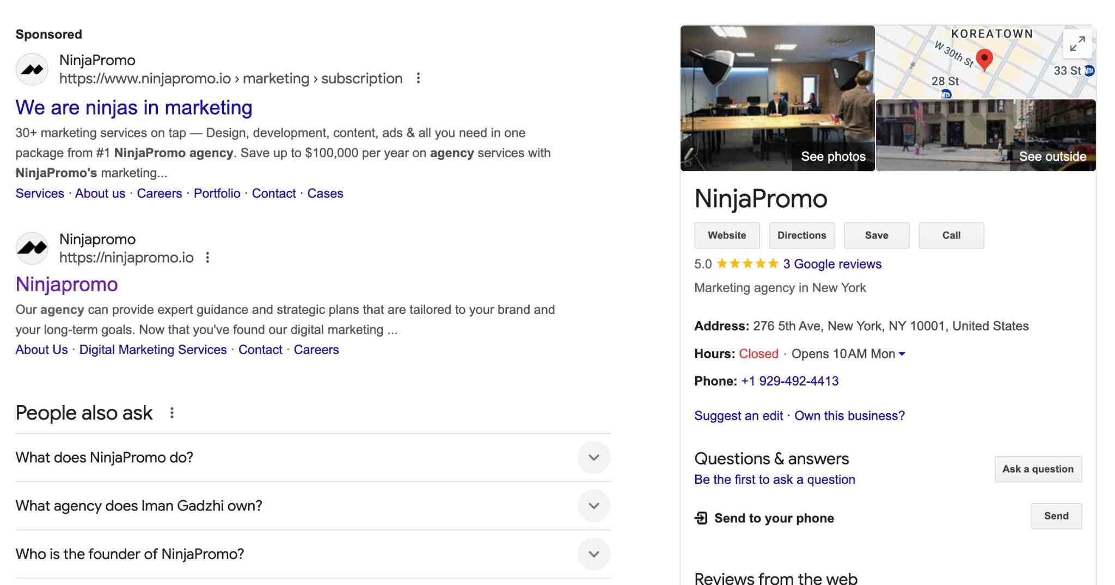Open three-dot menu beside sponsored NinjaPromo URL
Viewport: 1115px width, 585px height.
[x=418, y=78]
